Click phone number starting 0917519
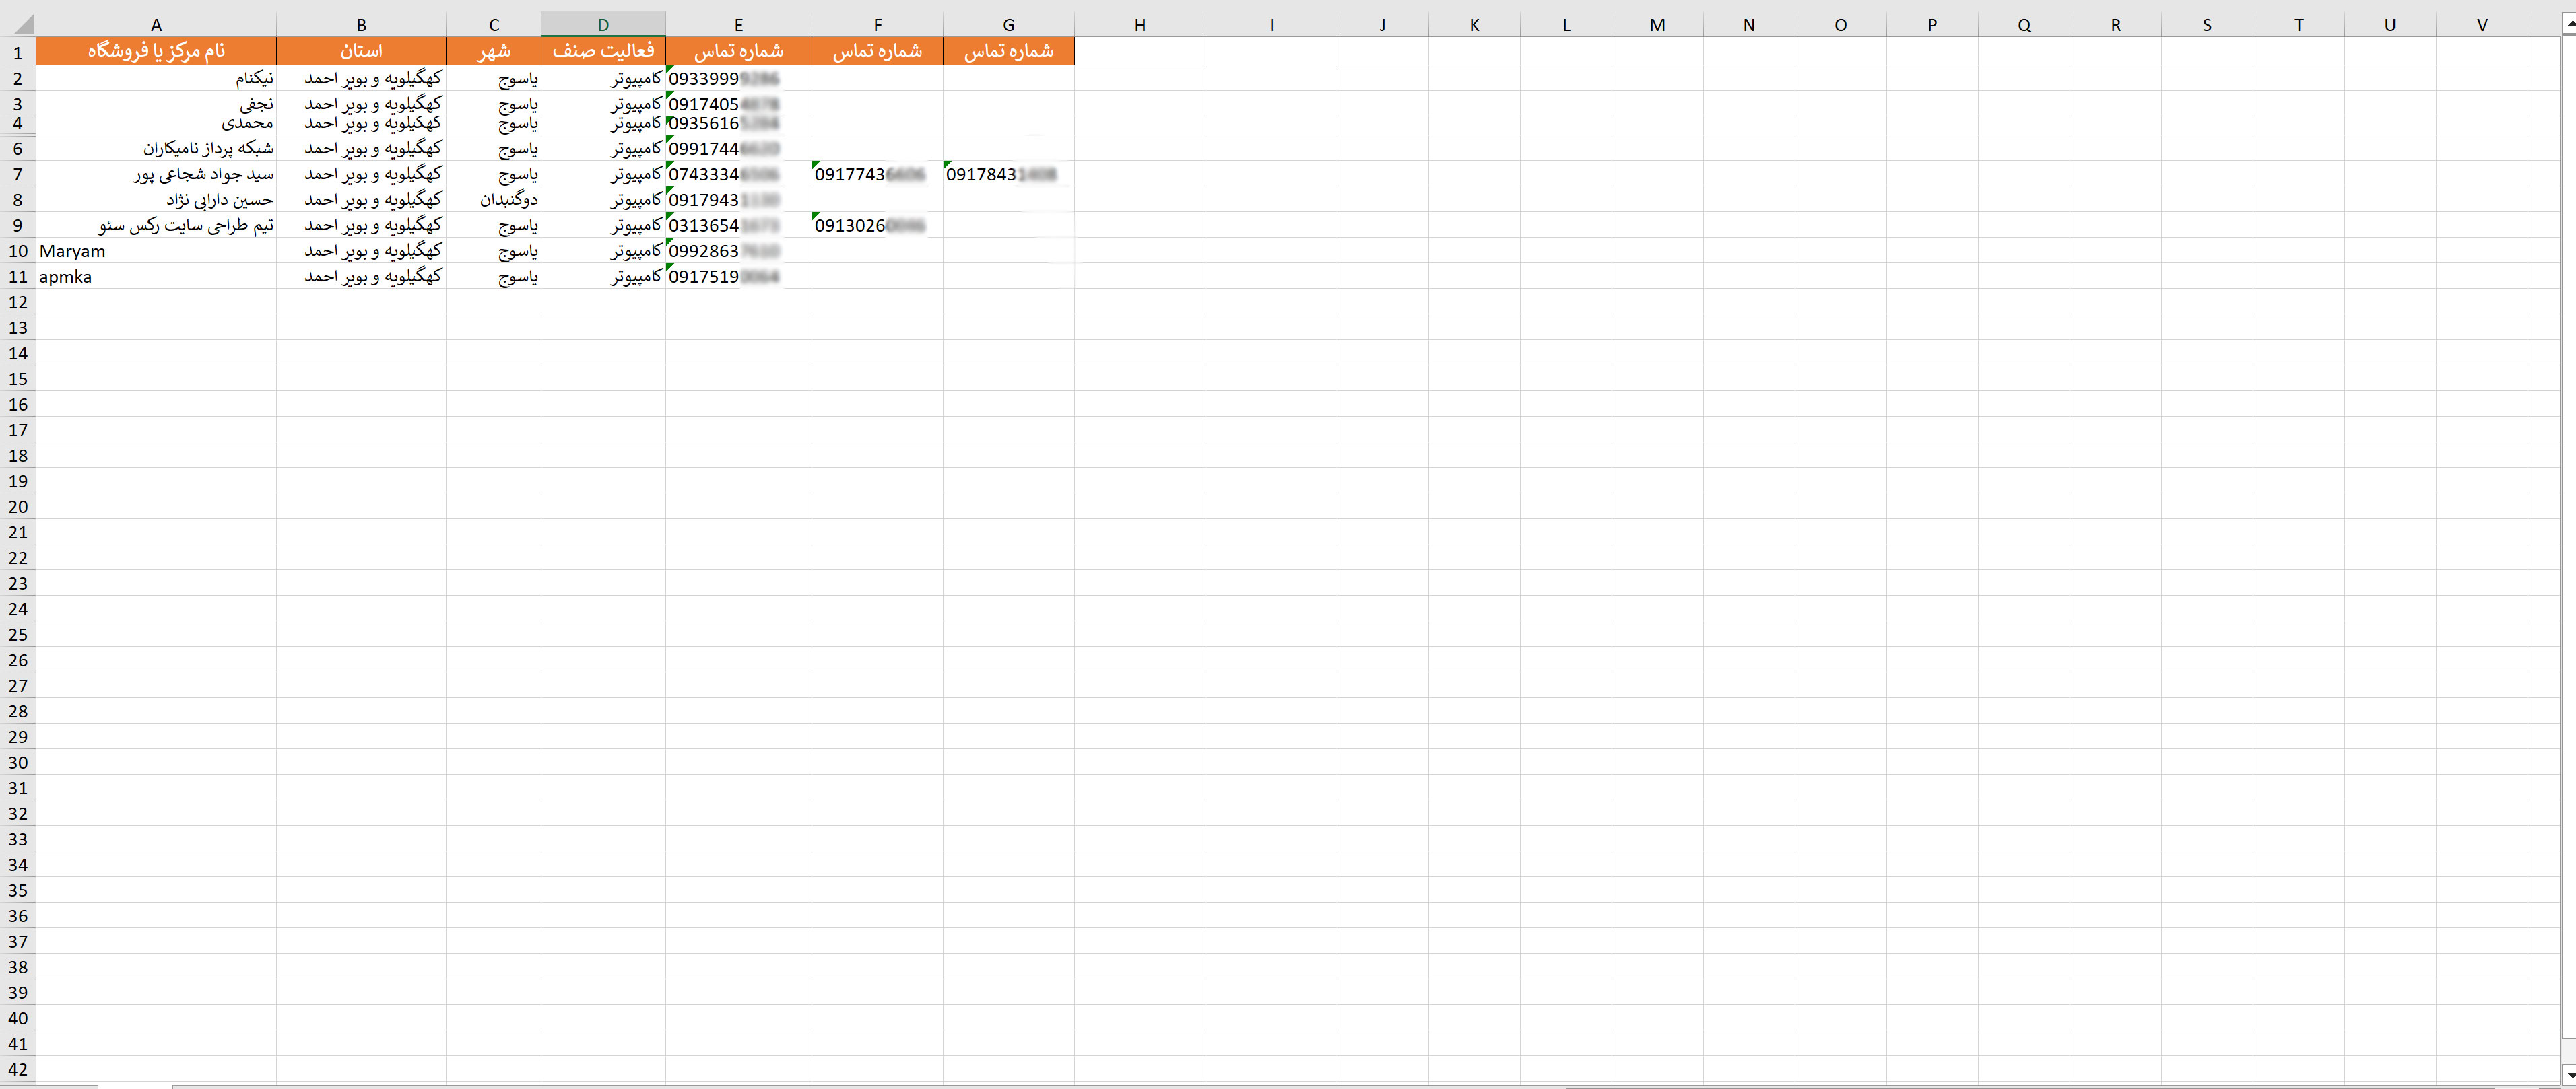 click(x=738, y=277)
